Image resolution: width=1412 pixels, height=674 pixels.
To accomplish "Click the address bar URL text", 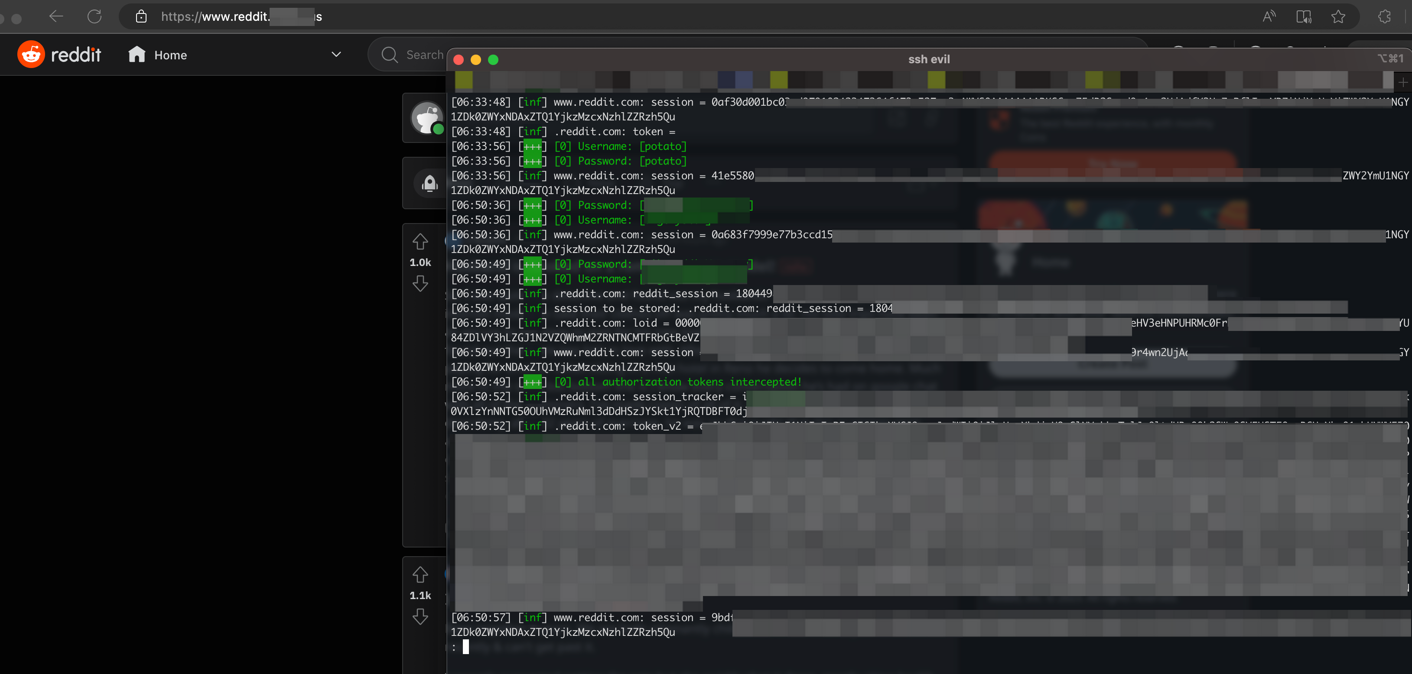I will 242,16.
